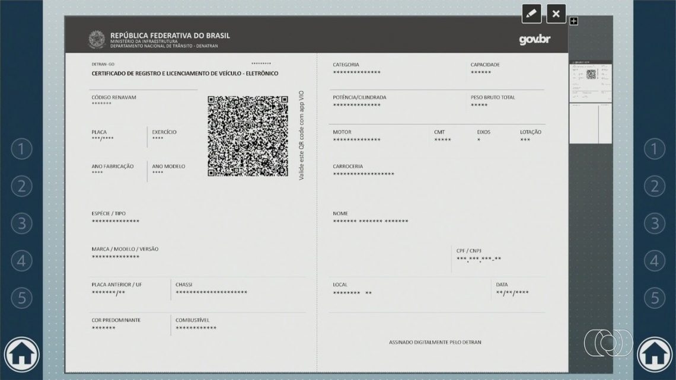Click the 'DATA' field label
This screenshot has width=676, height=380.
502,285
